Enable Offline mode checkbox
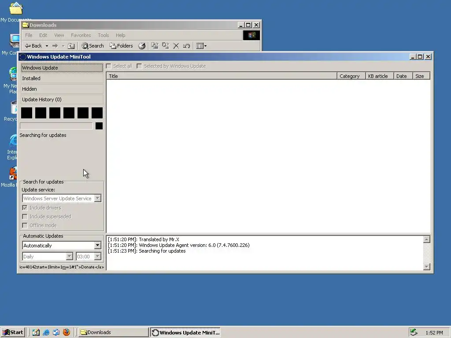Image resolution: width=451 pixels, height=338 pixels. coord(25,225)
